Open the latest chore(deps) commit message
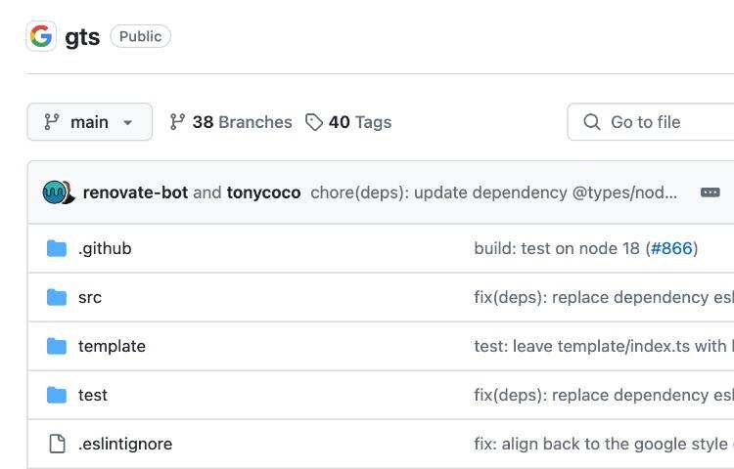 click(493, 192)
